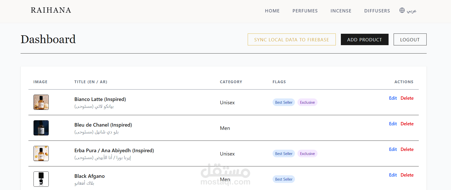Edit the Bianco Latte product
The height and width of the screenshot is (190, 451).
(393, 98)
